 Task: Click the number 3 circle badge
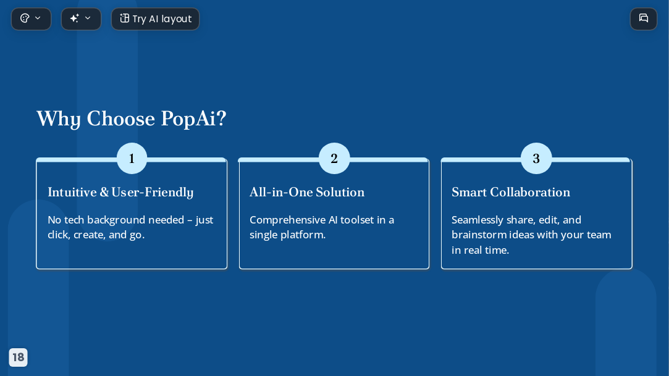(x=536, y=158)
